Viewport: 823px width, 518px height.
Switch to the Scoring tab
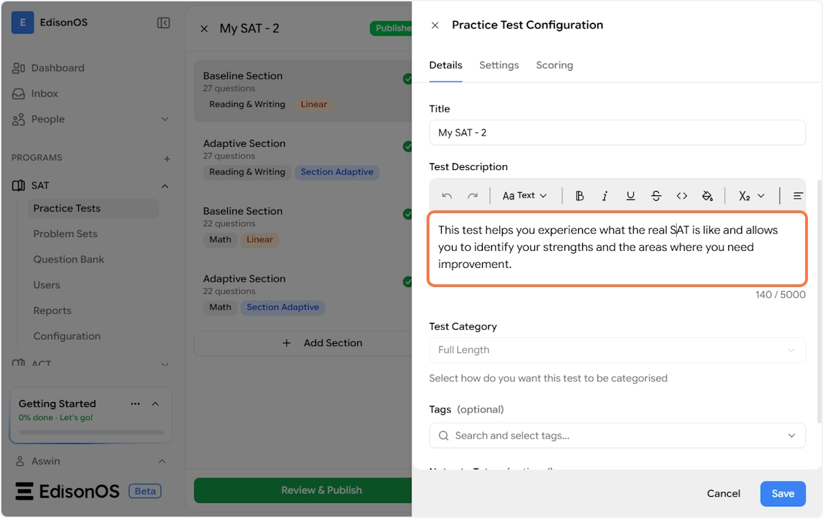click(x=554, y=65)
